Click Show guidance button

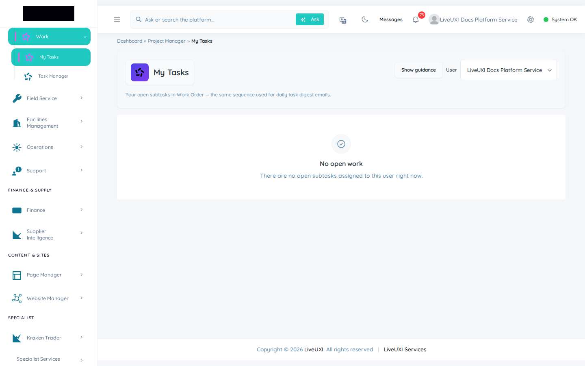click(418, 70)
